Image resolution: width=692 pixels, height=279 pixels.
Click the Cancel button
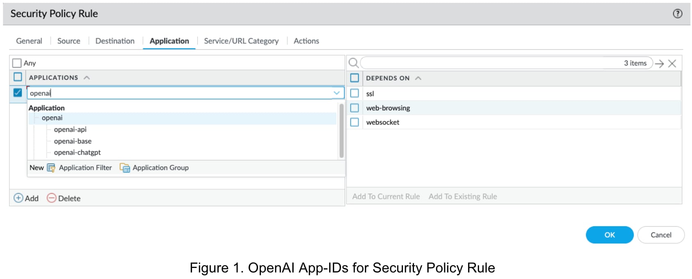[661, 235]
